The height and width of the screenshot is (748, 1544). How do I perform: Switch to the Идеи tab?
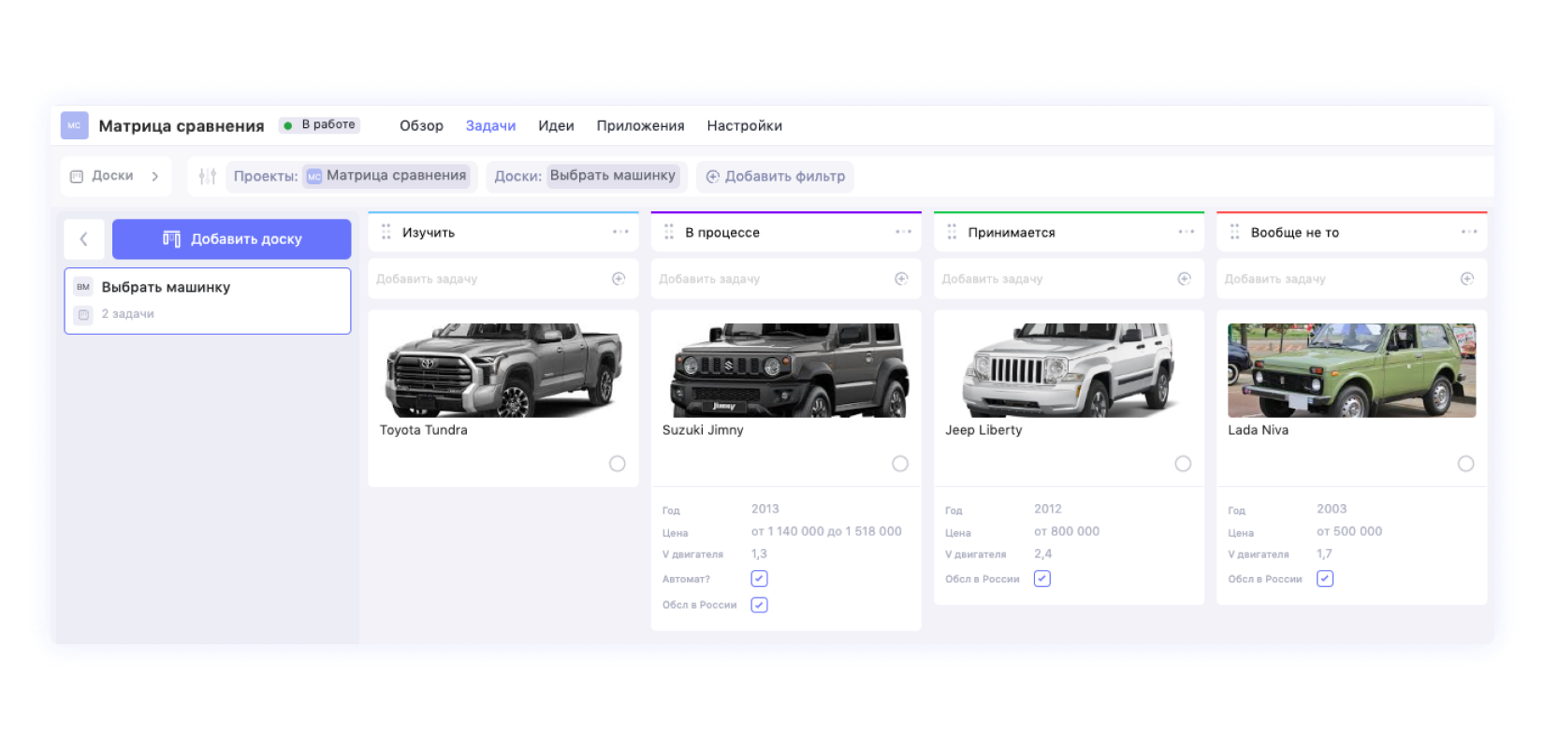click(x=556, y=125)
